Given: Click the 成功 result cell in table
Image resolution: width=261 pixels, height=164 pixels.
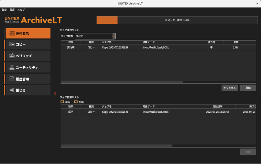Looking at the screenshot, I should click(71, 112).
